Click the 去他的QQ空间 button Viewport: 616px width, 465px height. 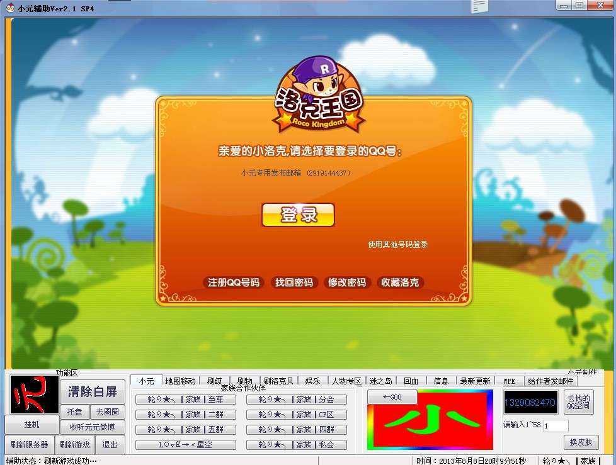578,402
